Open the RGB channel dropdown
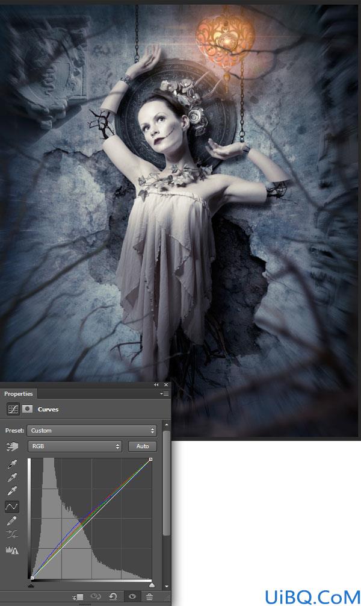This screenshot has height=606, width=361. point(75,446)
